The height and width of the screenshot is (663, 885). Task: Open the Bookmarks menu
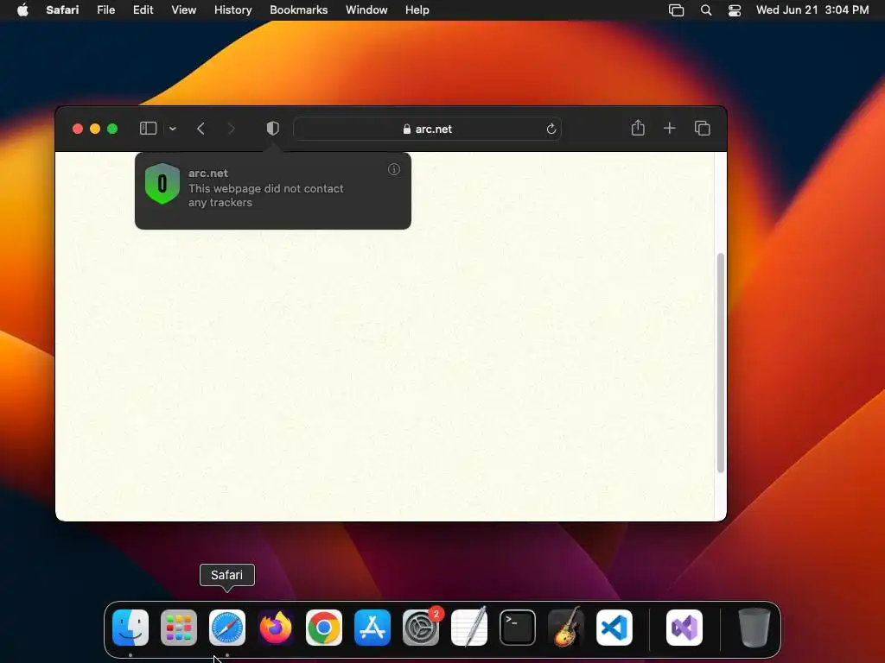pos(298,10)
